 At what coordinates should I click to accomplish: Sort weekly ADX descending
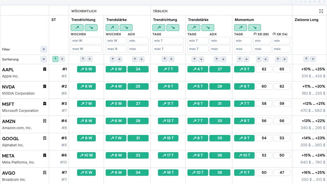click(142, 59)
